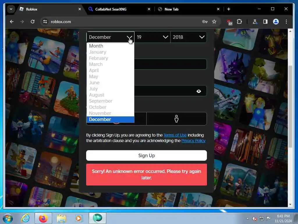The height and width of the screenshot is (224, 298).
Task: Open Firefox from the taskbar
Action: point(43,218)
